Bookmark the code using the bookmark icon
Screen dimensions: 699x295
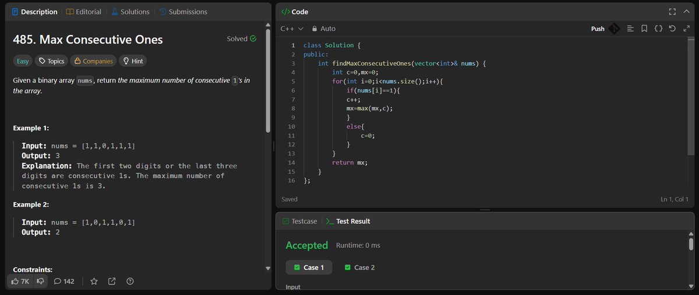644,29
